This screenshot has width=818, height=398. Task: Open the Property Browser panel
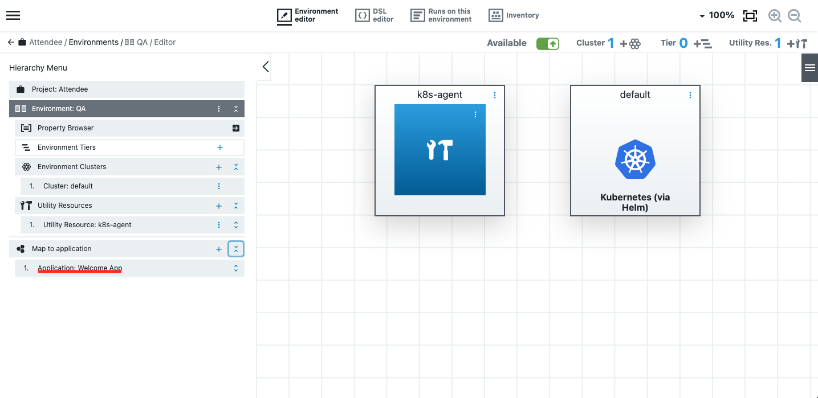point(234,128)
